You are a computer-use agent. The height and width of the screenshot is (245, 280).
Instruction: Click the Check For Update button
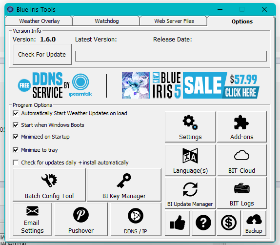(42, 54)
